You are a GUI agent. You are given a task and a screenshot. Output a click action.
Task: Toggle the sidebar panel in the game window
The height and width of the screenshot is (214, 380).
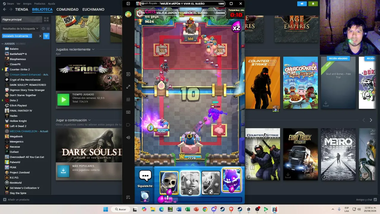[x=128, y=4]
